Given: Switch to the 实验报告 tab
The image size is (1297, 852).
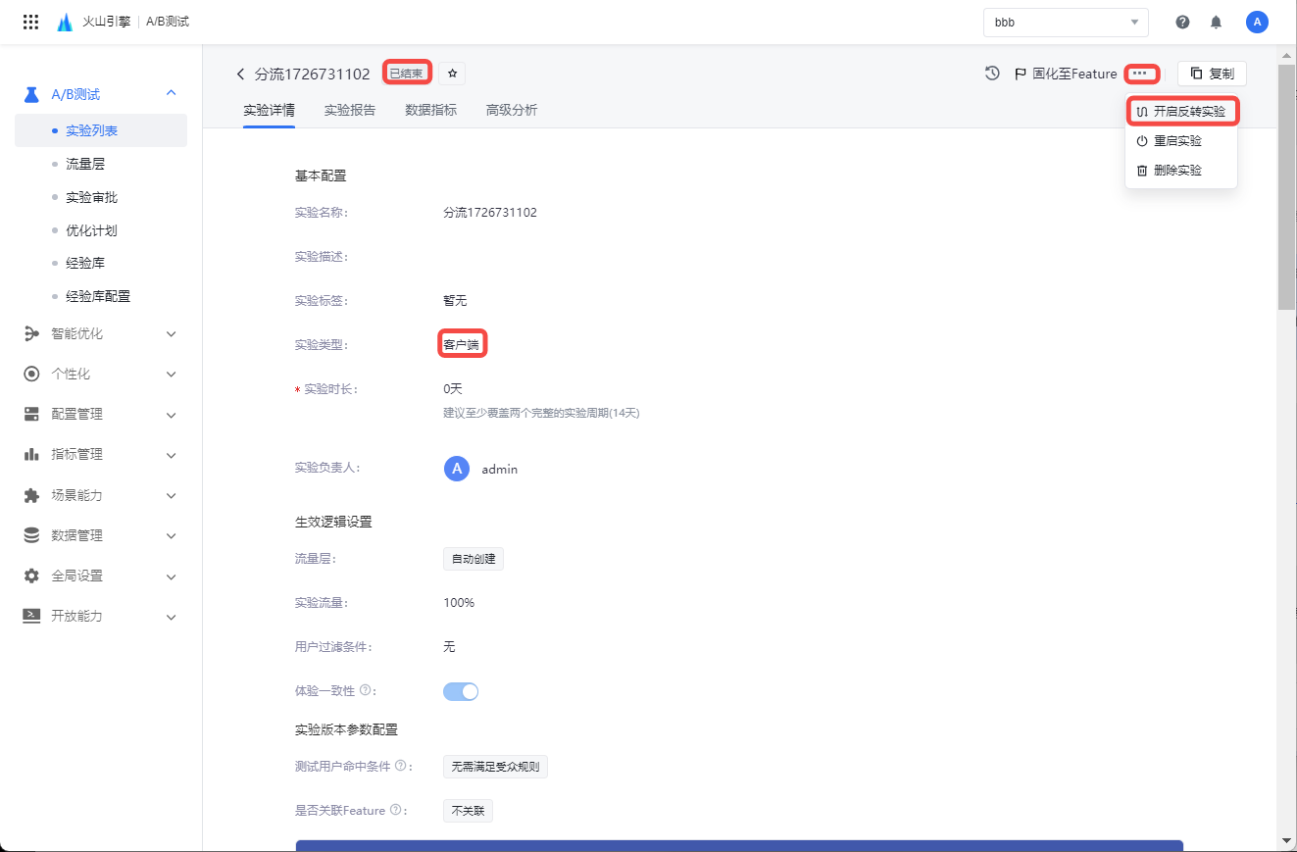Looking at the screenshot, I should 350,111.
